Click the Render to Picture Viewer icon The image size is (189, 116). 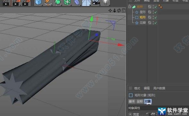pos(16,3)
